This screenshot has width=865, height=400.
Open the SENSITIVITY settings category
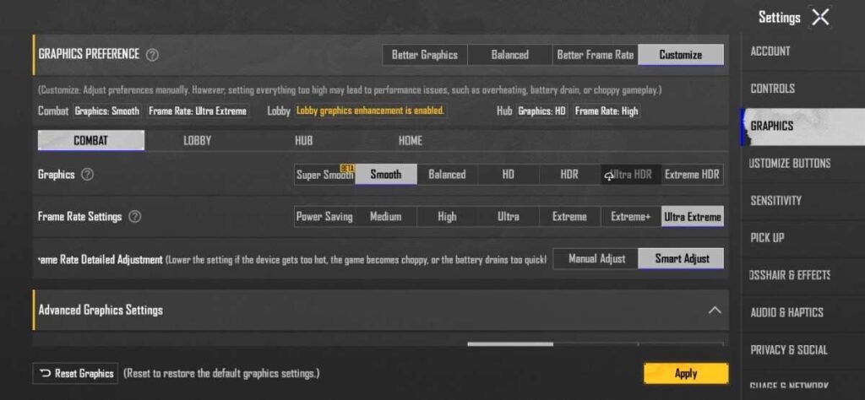803,201
